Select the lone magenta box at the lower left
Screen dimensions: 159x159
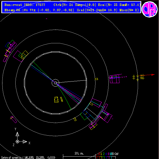13,119
